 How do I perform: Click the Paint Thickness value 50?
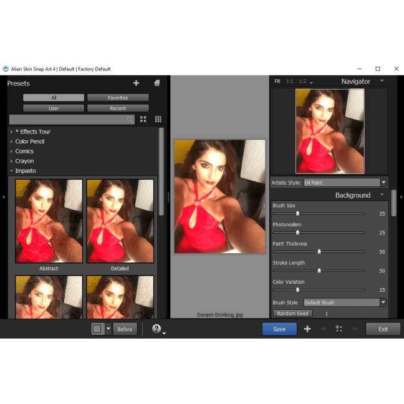point(382,252)
